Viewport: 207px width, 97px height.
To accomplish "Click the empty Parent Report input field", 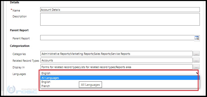I will click(x=117, y=38).
